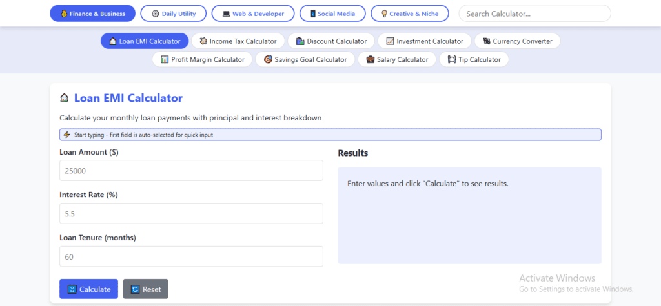Click the Profit Margin bar chart icon
The image size is (661, 306).
pos(165,59)
